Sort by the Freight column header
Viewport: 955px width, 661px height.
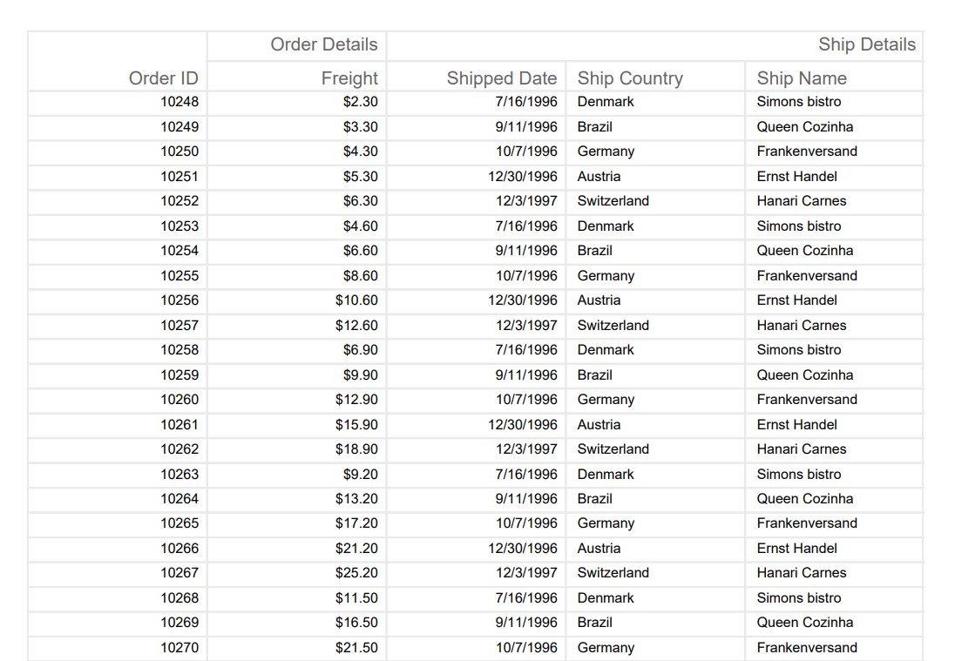tap(349, 78)
